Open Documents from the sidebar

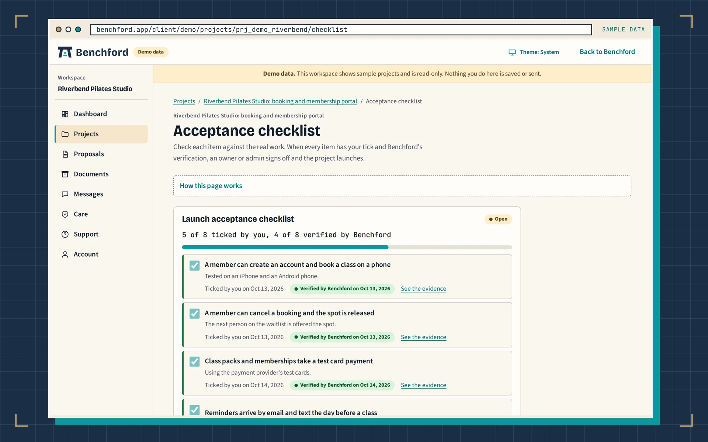tap(101, 174)
